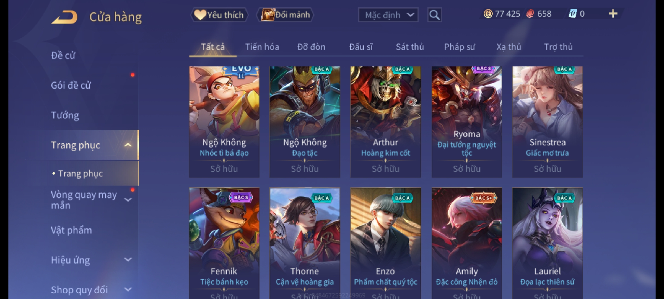This screenshot has width=664, height=299.
Task: Select Arthur Hoàng kim cốt skin card
Action: [x=385, y=122]
